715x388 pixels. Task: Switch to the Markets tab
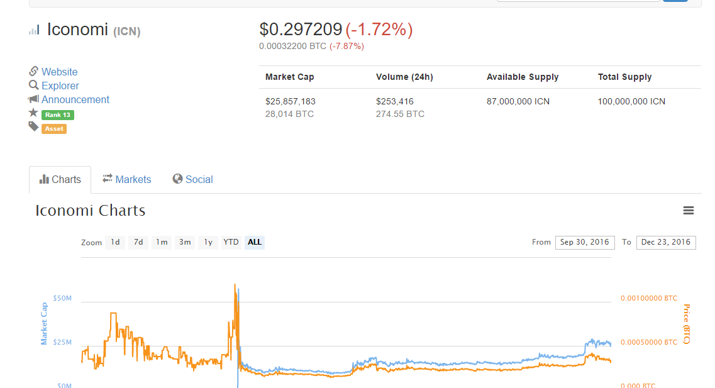tap(127, 180)
